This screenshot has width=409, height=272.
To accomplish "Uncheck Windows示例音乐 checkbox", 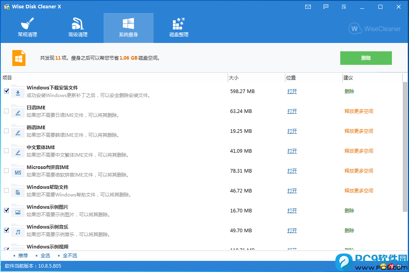I will [6, 230].
